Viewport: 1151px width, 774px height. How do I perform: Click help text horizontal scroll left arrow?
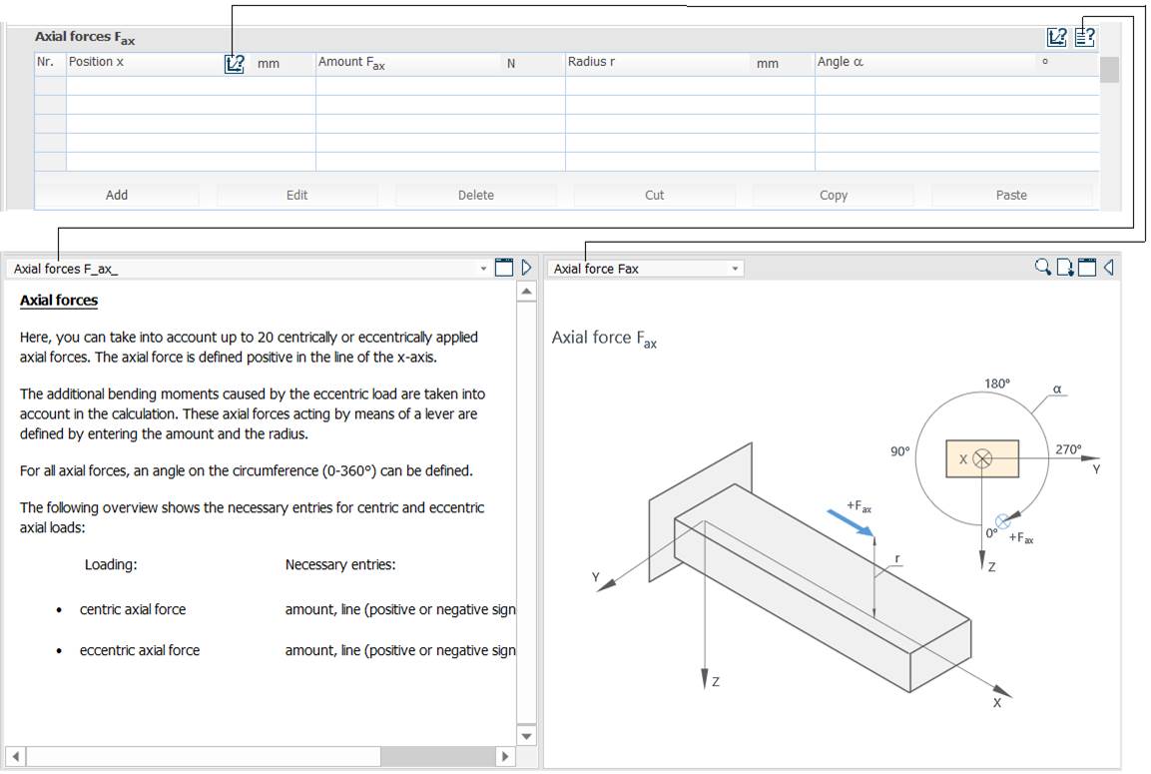click(x=16, y=756)
